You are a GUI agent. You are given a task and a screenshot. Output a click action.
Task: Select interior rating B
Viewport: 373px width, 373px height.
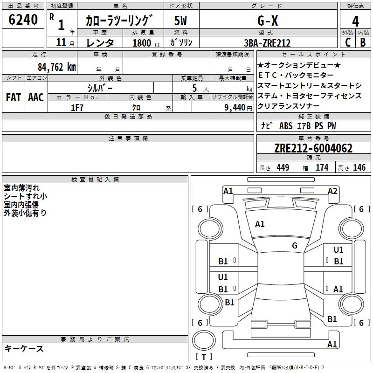click(363, 42)
